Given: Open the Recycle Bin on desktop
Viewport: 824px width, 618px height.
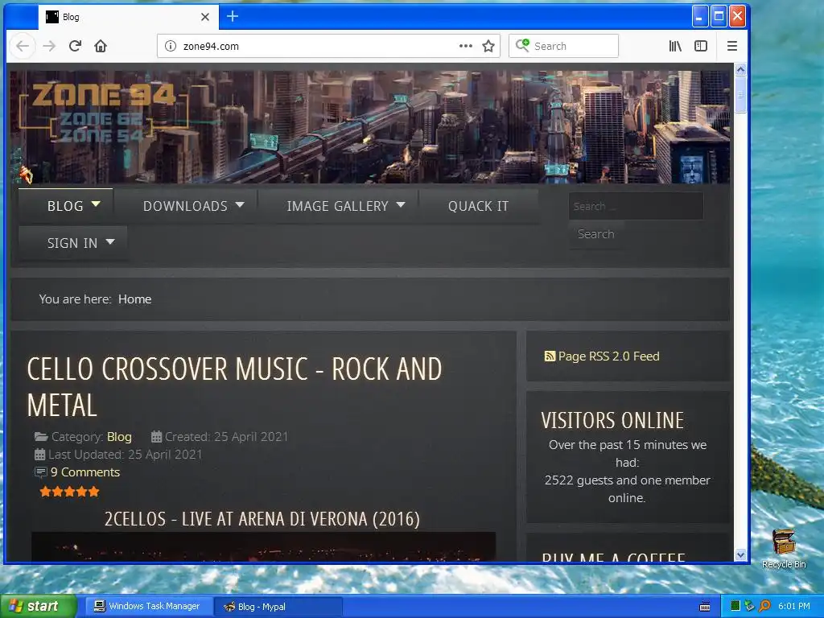Looking at the screenshot, I should (784, 549).
